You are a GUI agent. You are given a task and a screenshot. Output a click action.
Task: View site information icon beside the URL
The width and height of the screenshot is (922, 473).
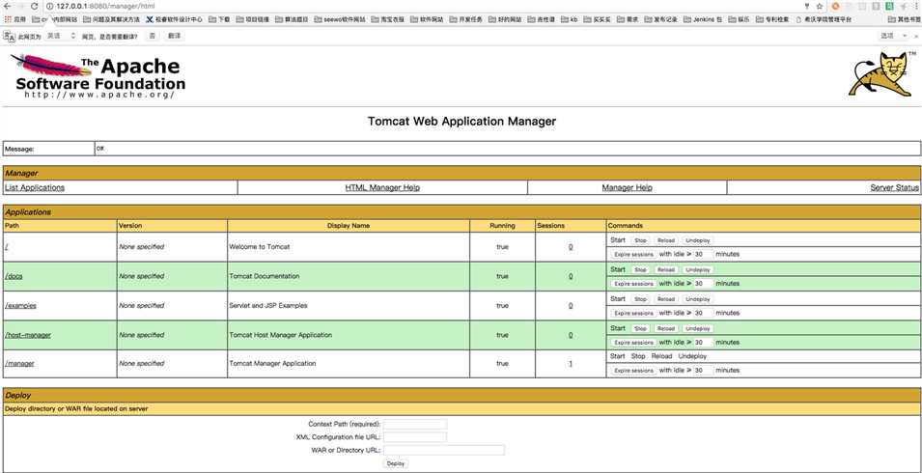pos(49,6)
